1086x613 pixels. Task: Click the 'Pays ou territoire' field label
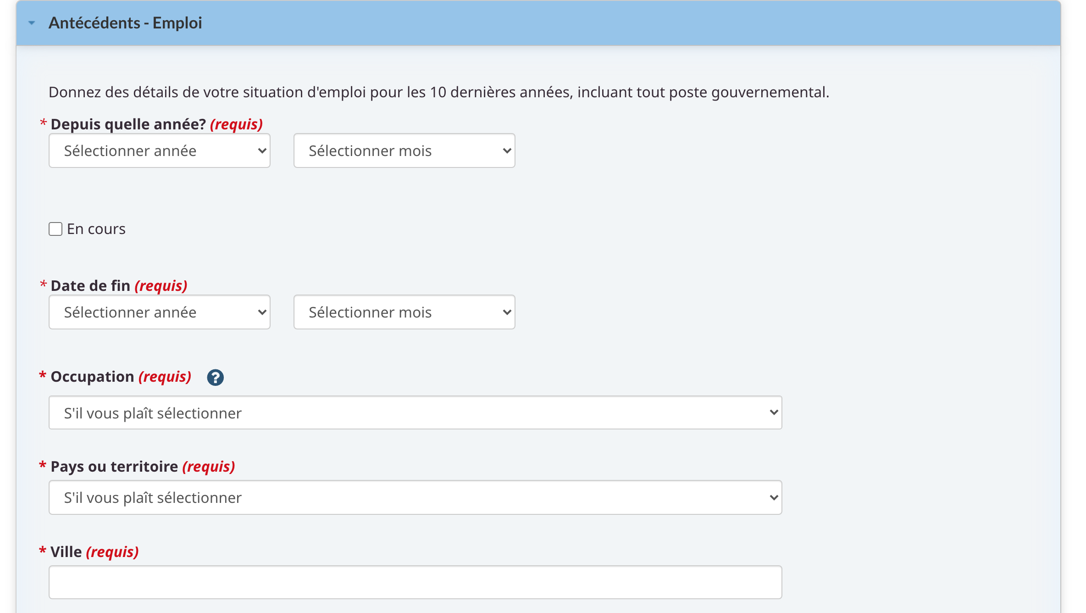click(x=114, y=467)
